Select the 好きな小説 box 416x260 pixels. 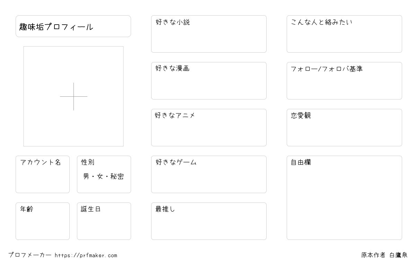click(209, 34)
